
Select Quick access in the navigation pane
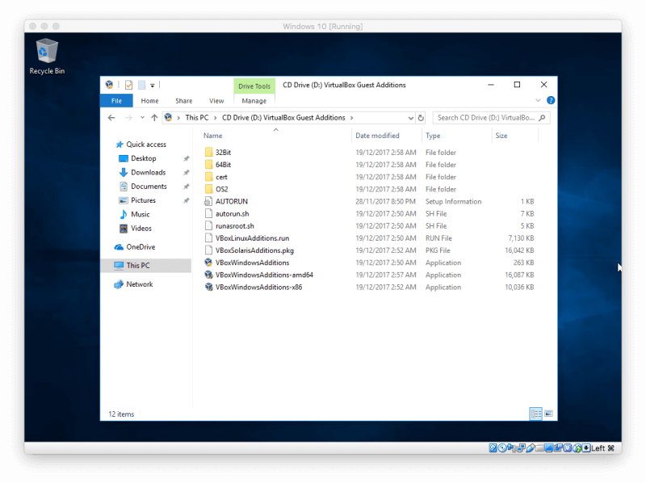[146, 145]
